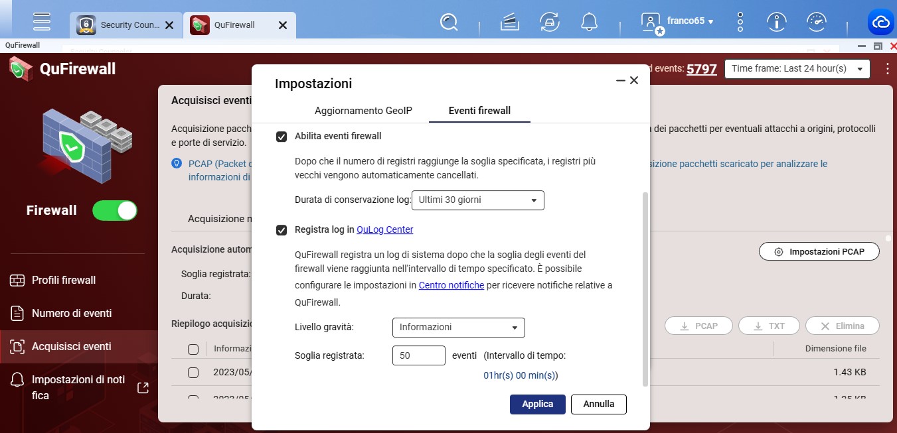Expand Durata di conservazione log dropdown
The width and height of the screenshot is (897, 433).
click(477, 200)
